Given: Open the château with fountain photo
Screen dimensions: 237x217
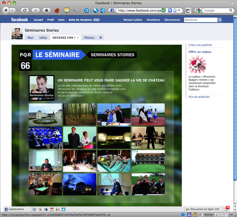Looking at the screenshot, I should [x=45, y=114].
